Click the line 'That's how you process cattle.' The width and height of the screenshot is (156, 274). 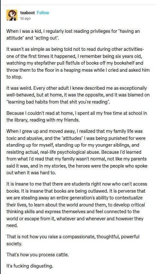pyautogui.click(x=38, y=255)
